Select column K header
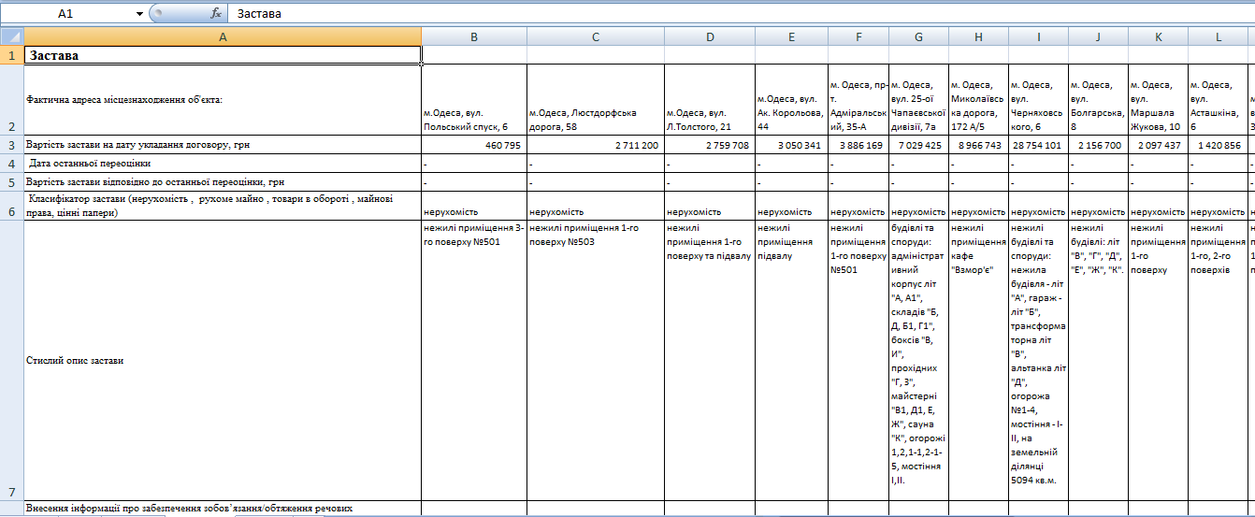The image size is (1255, 517). tap(1158, 36)
